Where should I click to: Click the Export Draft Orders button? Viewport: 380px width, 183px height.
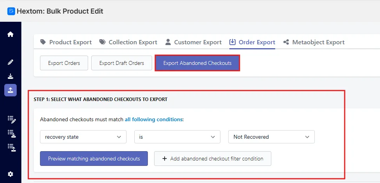point(121,63)
